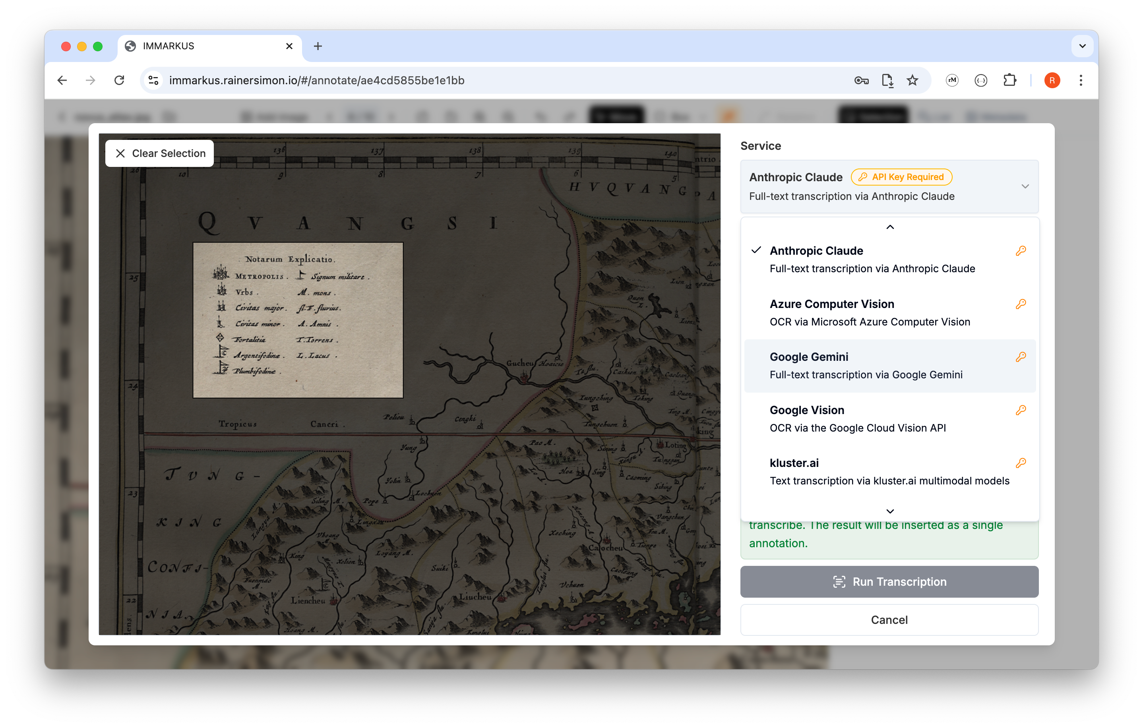Click the key icon beside kluster.ai

pyautogui.click(x=1021, y=463)
